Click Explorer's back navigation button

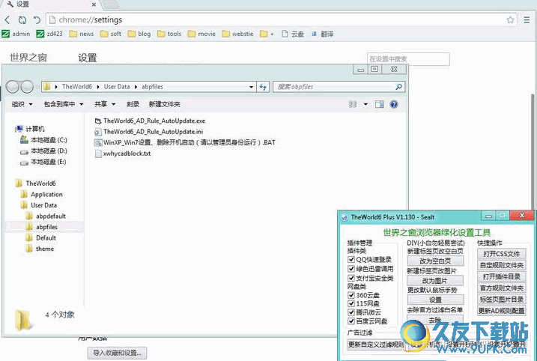13,87
